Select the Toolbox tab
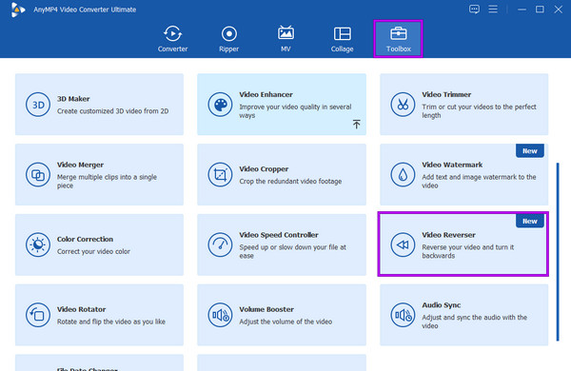The image size is (571, 371). [x=398, y=39]
